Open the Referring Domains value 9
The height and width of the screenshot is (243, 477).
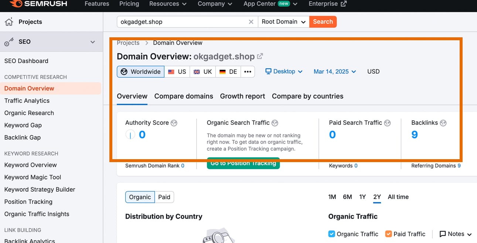pos(459,166)
